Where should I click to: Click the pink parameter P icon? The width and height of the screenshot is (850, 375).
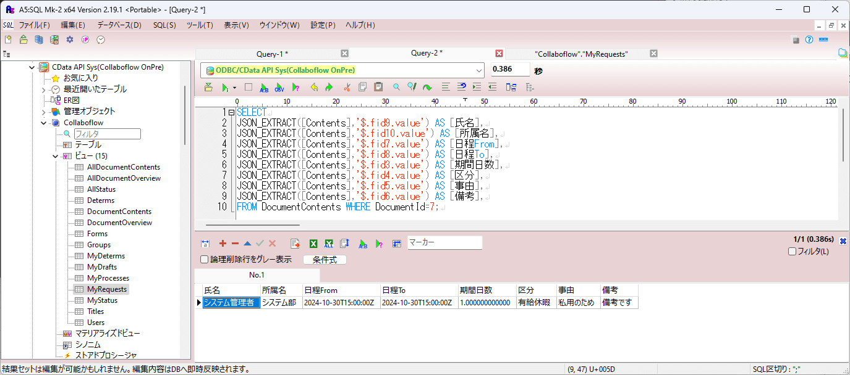tap(85, 39)
